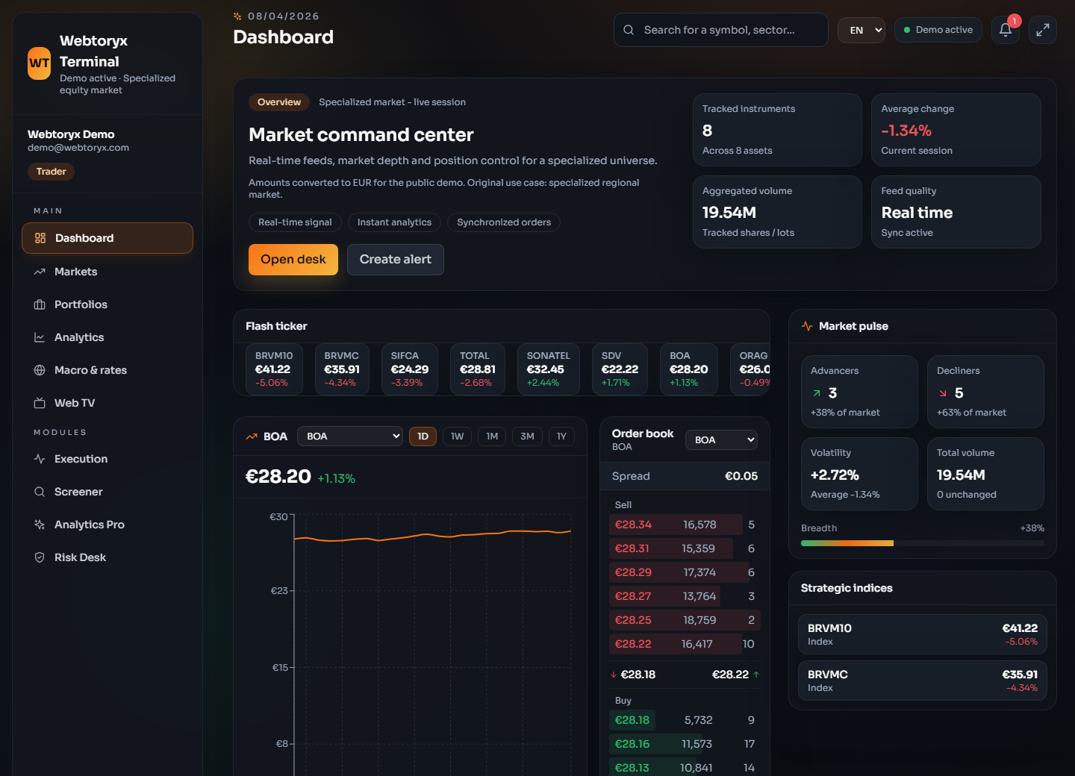Click the Risk Desk shield icon

tap(40, 557)
